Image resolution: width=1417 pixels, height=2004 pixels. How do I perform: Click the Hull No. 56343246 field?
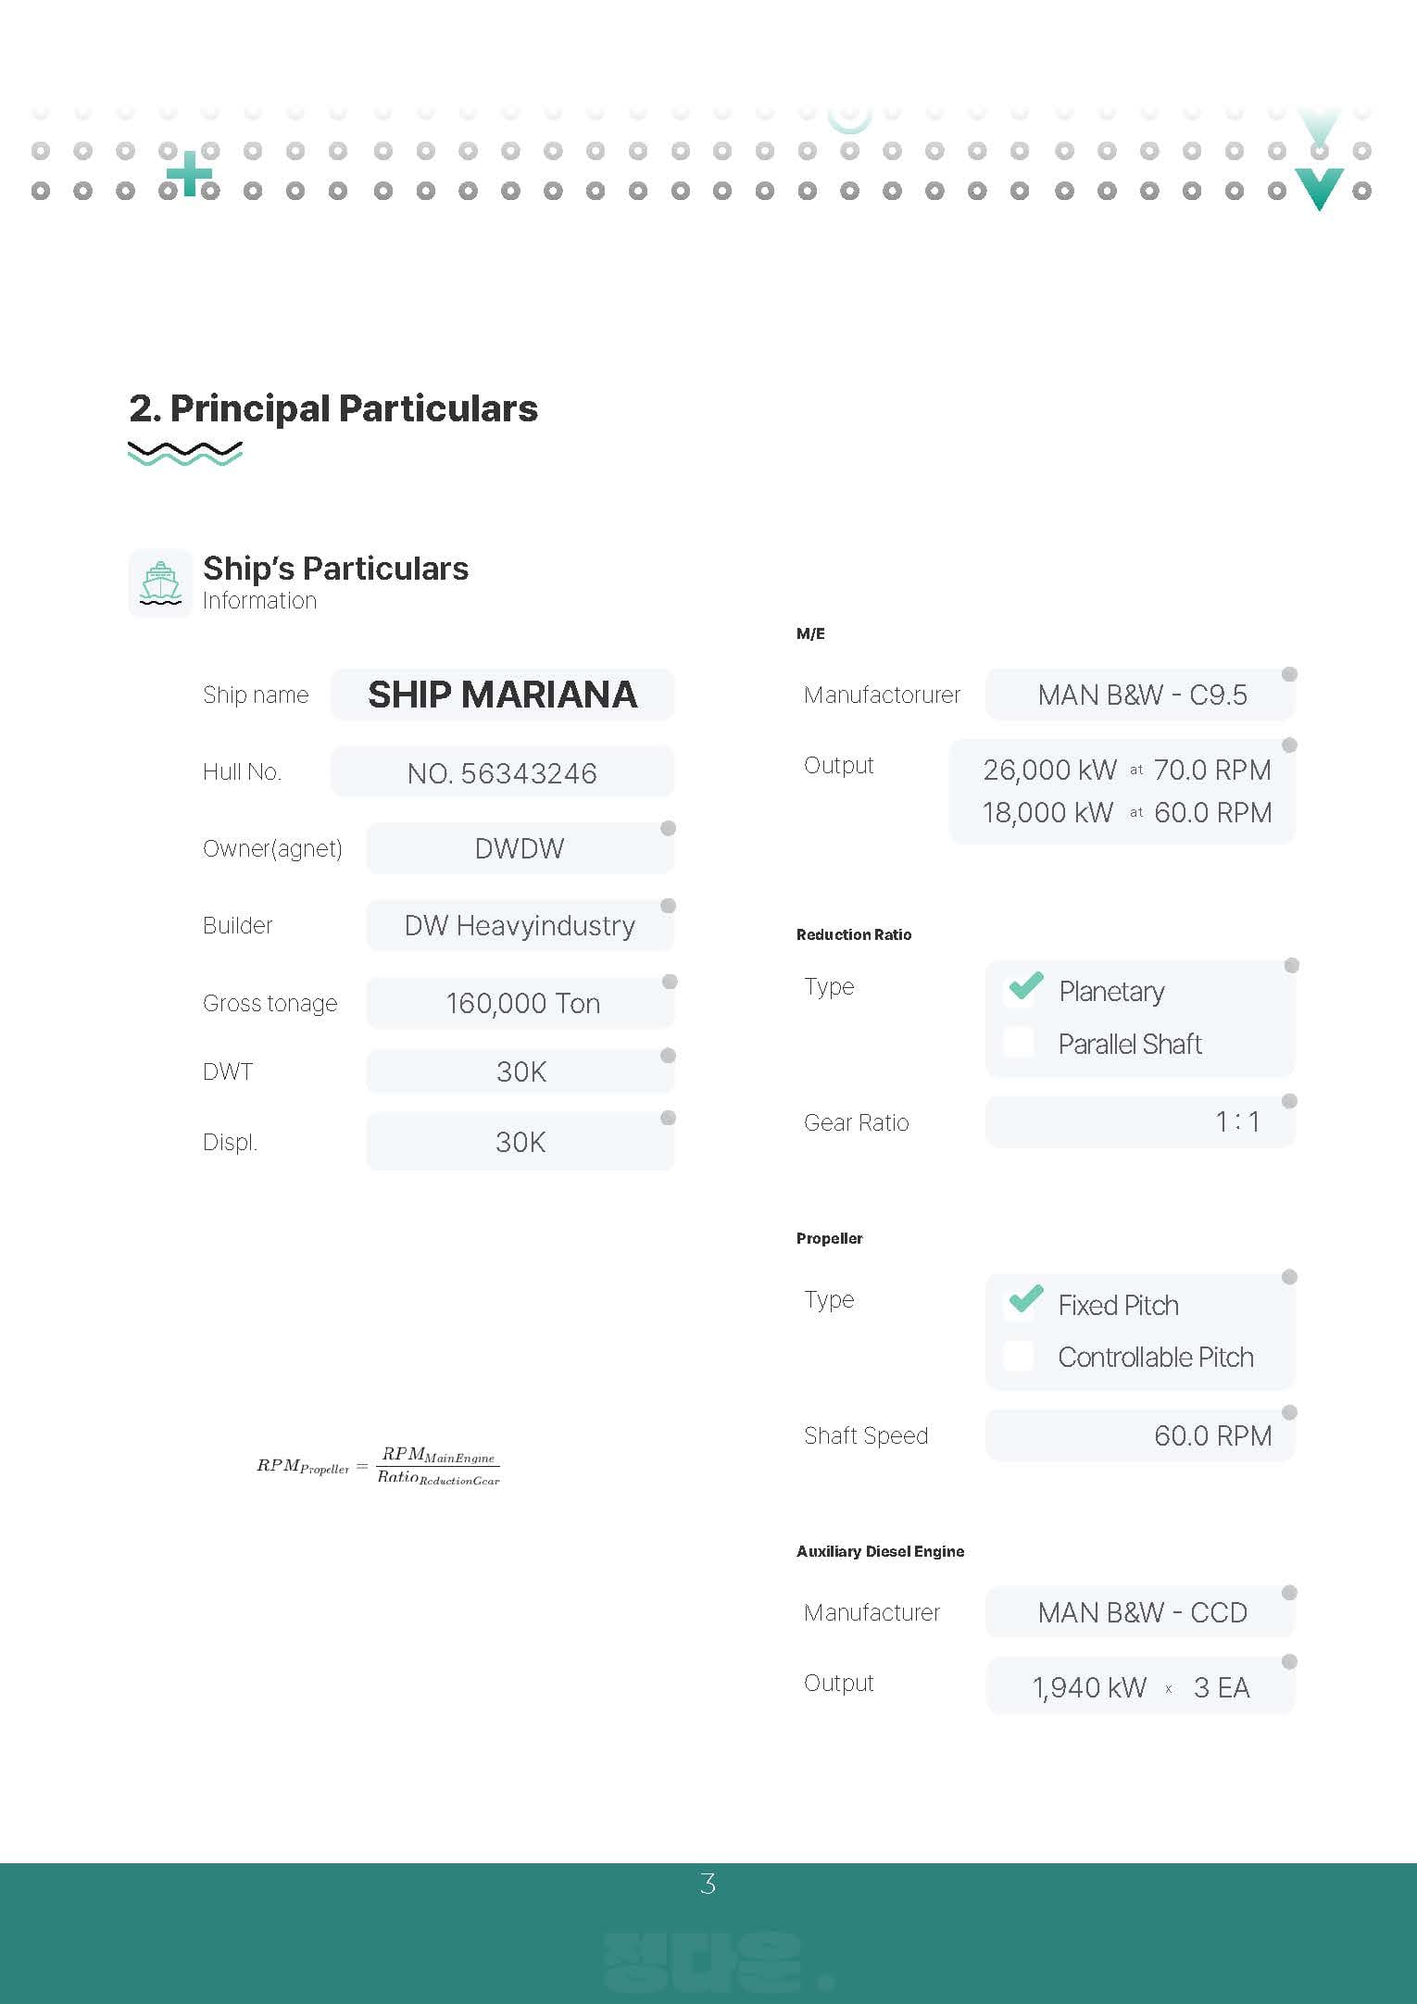502,772
